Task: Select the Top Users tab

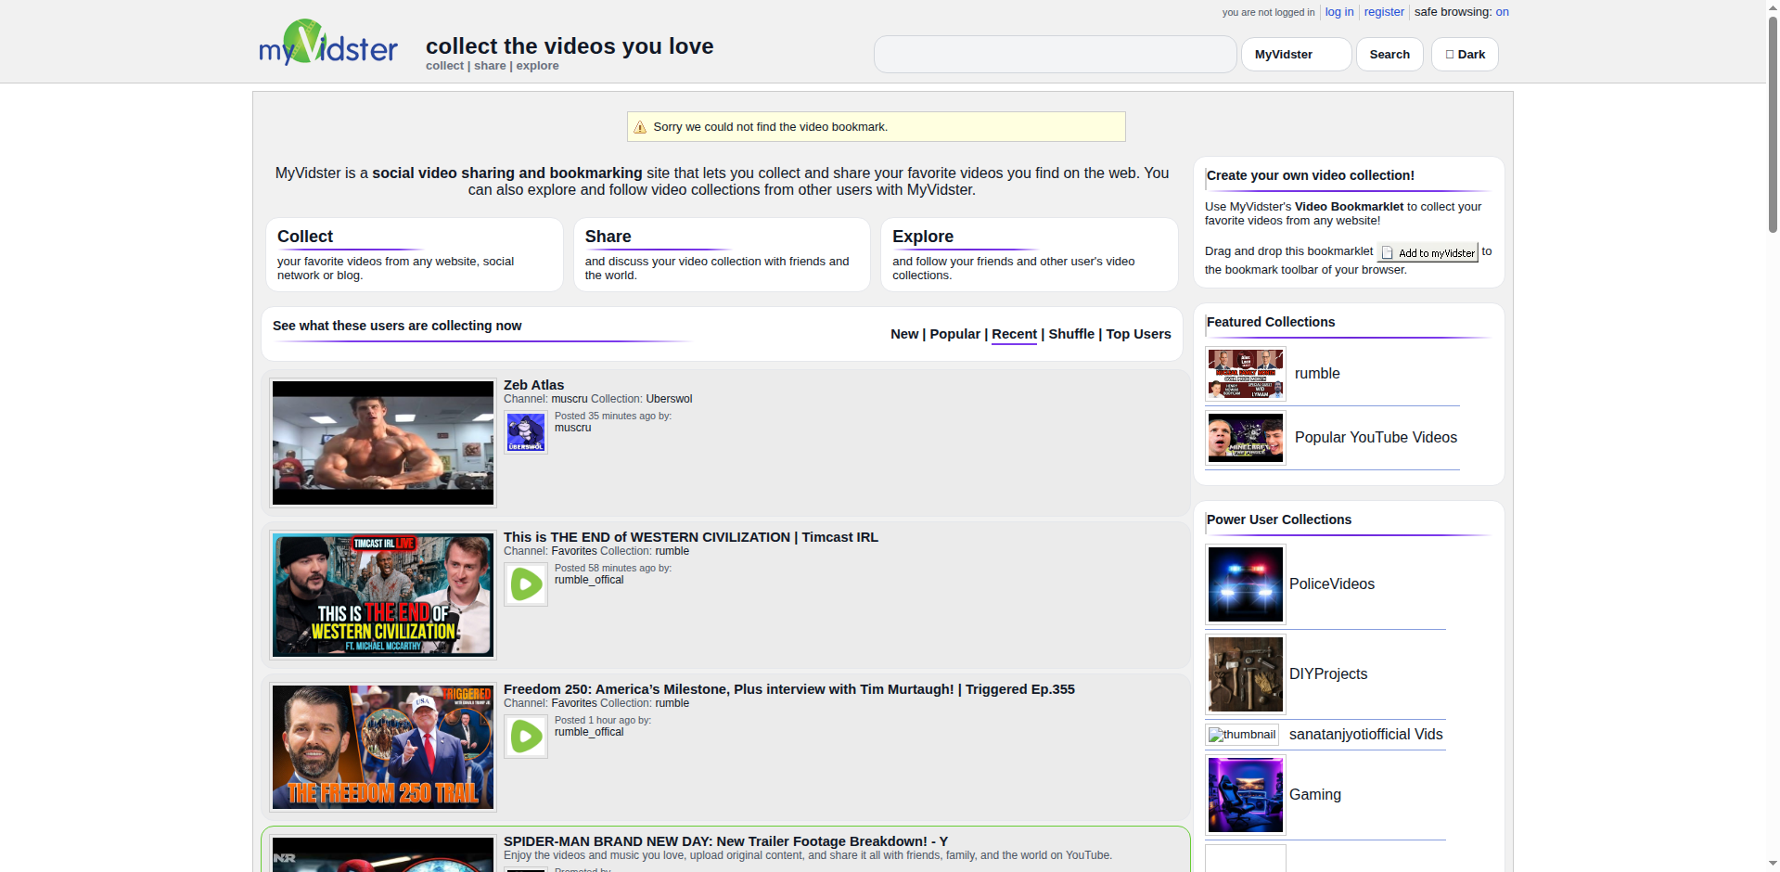Action: [x=1138, y=334]
